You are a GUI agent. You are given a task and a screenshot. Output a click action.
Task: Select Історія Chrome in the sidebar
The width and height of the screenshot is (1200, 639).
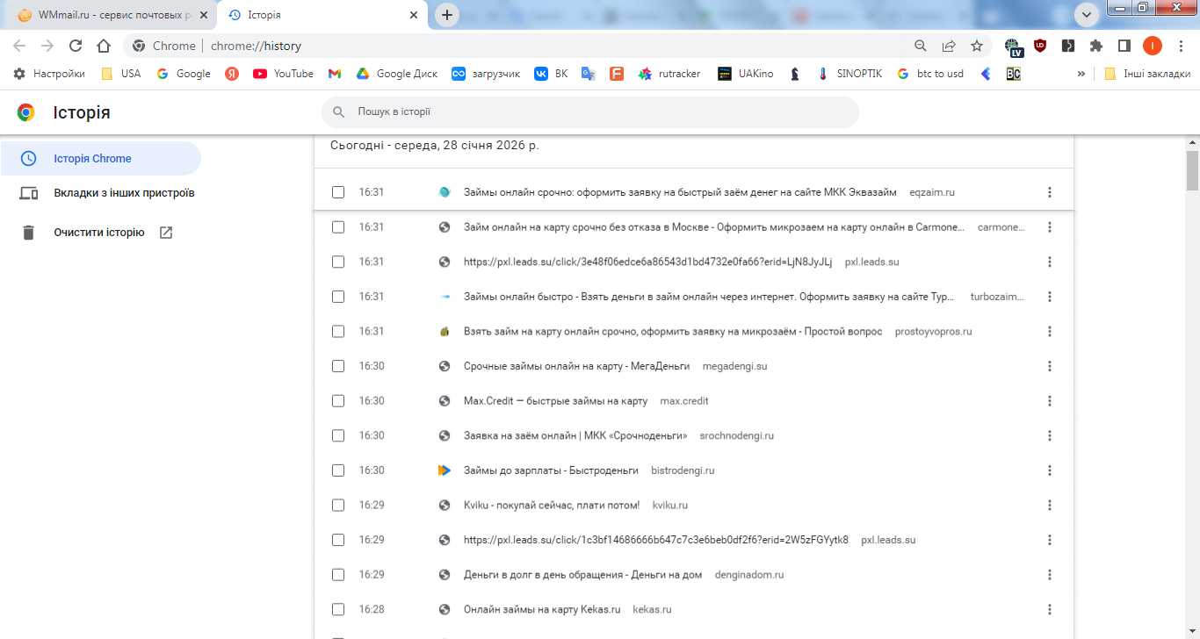tap(100, 159)
